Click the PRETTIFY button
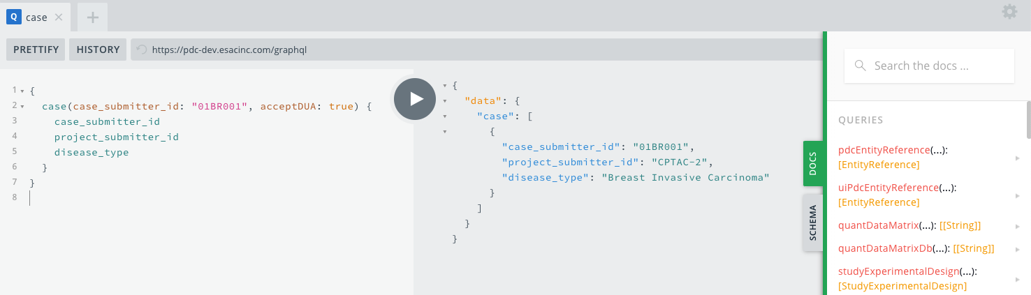Image resolution: width=1031 pixels, height=295 pixels. [x=36, y=50]
